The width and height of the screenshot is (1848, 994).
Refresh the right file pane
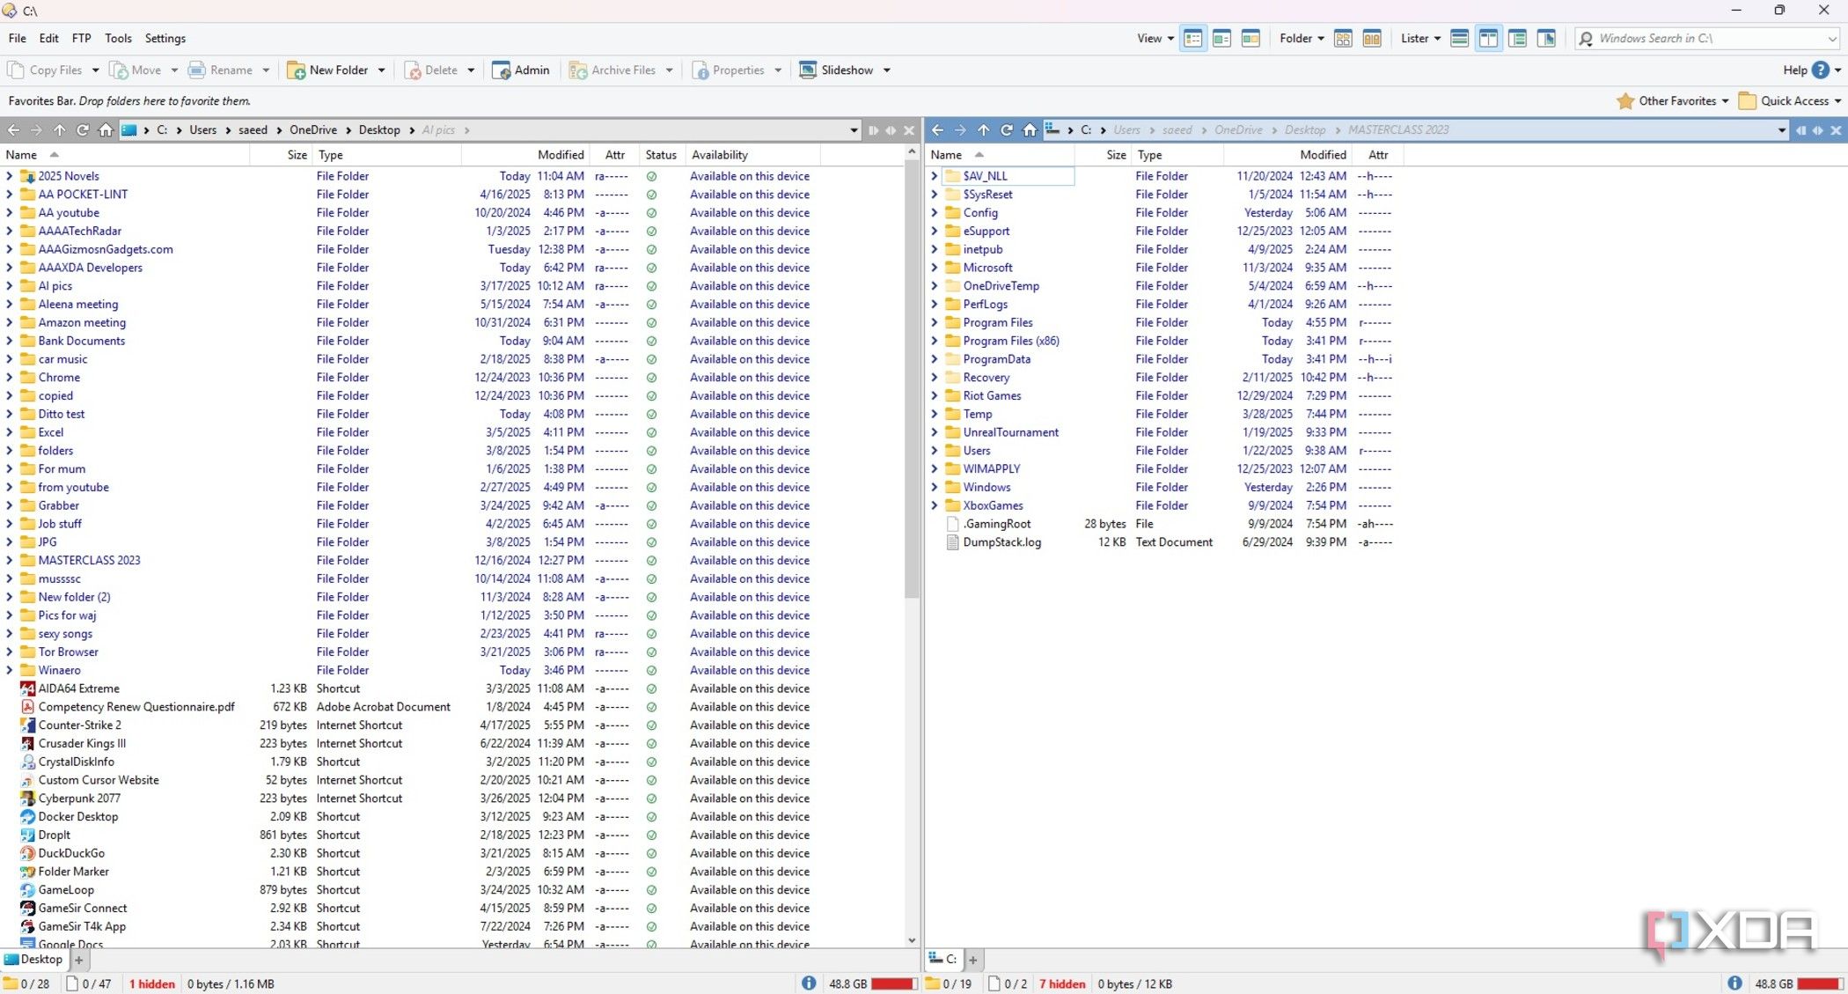coord(1006,130)
